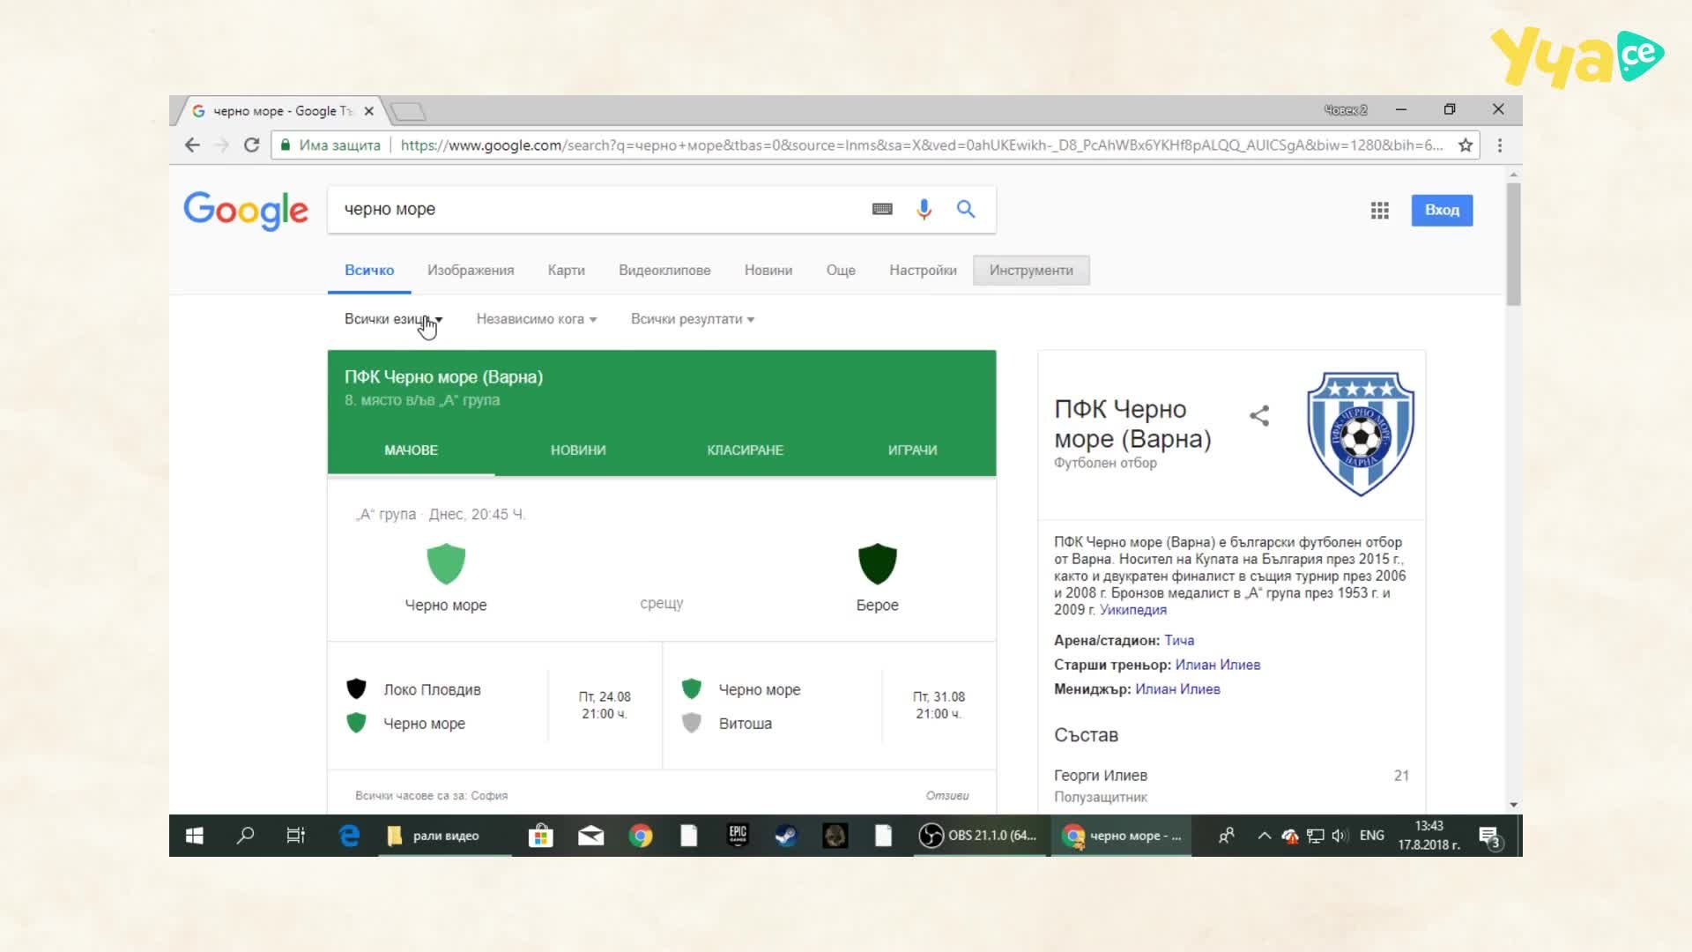Screen dimensions: 1692x952
Task: Open the People icon in the taskbar
Action: (1226, 836)
